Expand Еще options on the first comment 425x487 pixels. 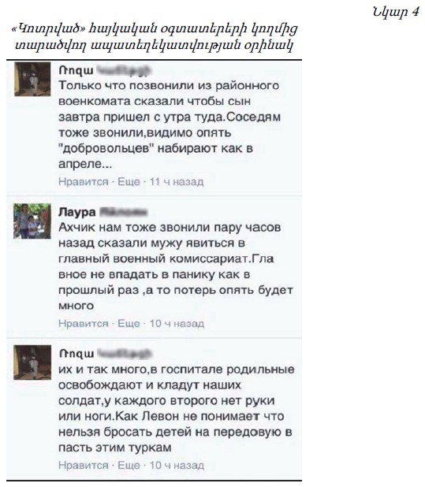click(x=129, y=182)
